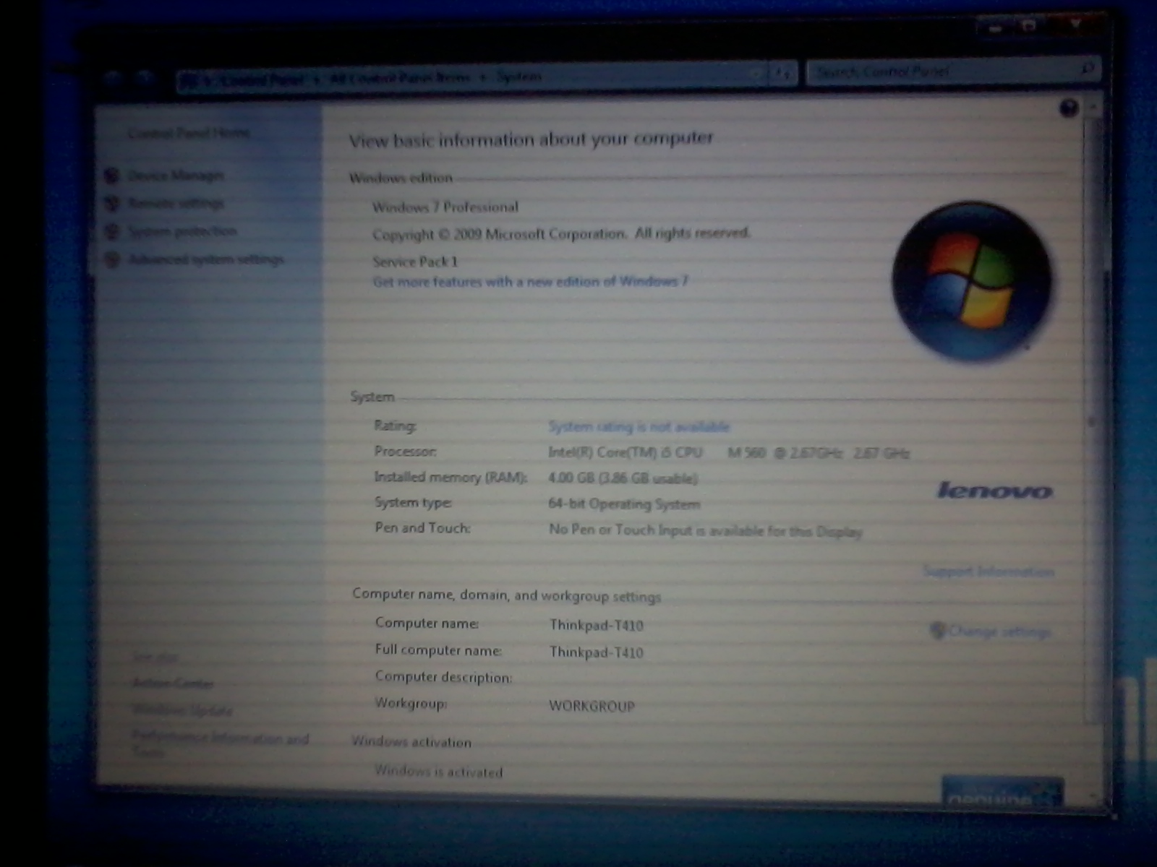
Task: Open the Control Panel Home link
Action: click(x=189, y=133)
